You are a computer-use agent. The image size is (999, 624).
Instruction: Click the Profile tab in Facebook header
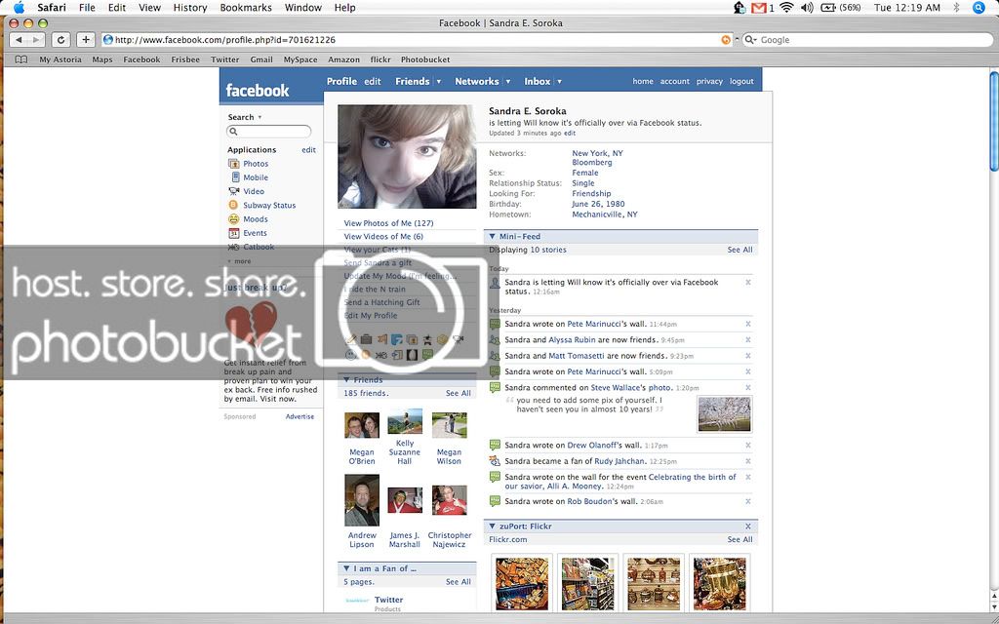[x=341, y=82]
